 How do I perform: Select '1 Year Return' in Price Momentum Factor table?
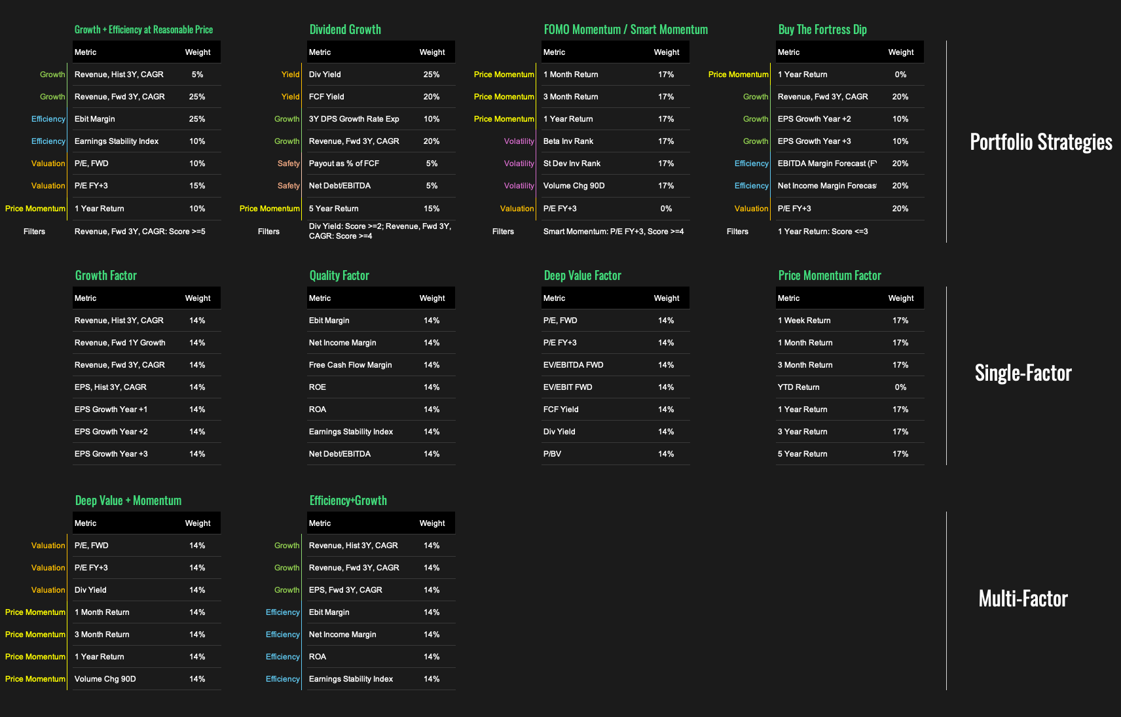tap(802, 410)
